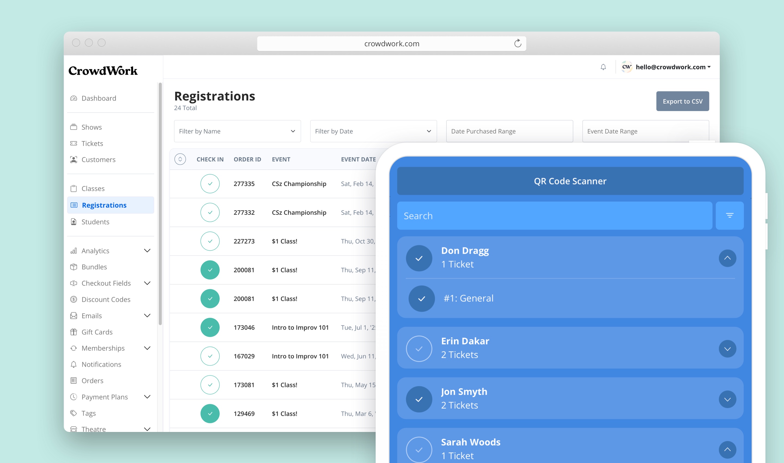Uncheck Jon Smyth in QR scanner

[x=419, y=399]
